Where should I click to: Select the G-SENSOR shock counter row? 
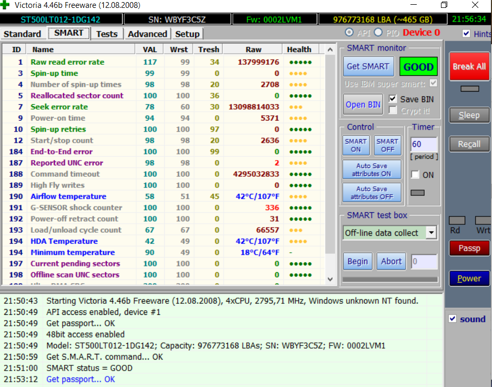point(163,207)
